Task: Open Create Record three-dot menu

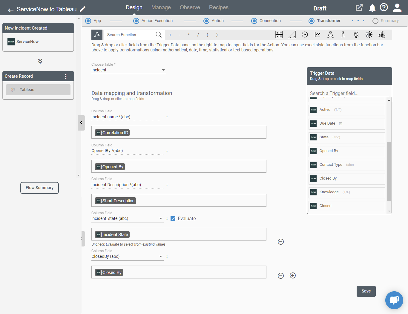Action: point(66,76)
